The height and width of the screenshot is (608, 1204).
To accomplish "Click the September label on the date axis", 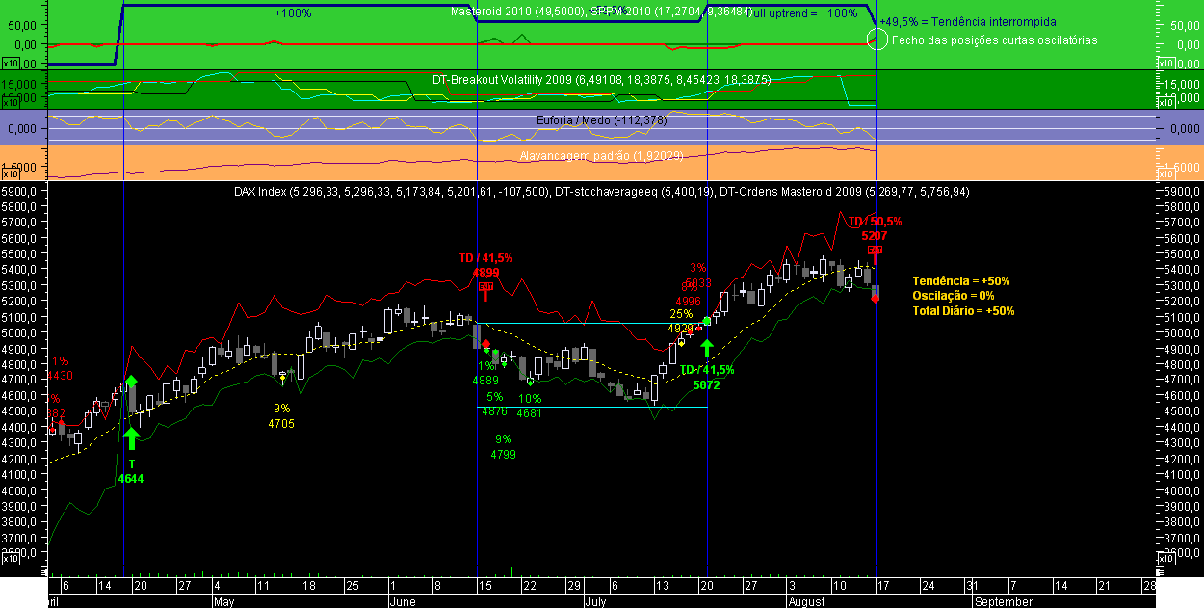I will [1004, 601].
